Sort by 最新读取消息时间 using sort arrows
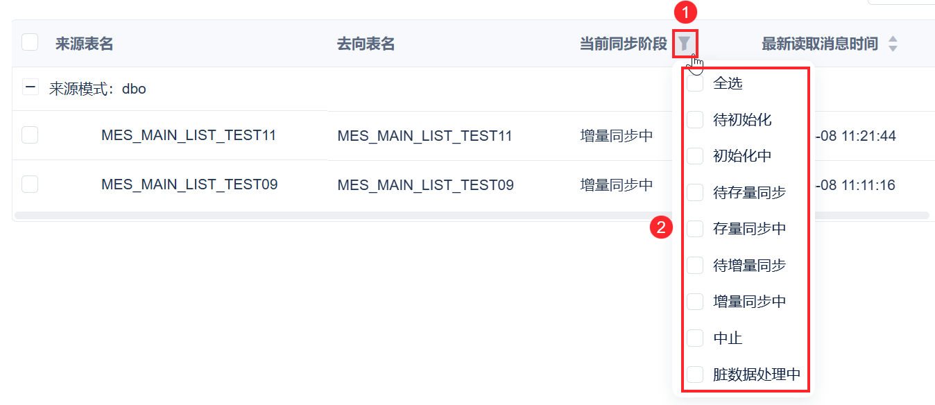Image resolution: width=935 pixels, height=405 pixels. pos(893,44)
